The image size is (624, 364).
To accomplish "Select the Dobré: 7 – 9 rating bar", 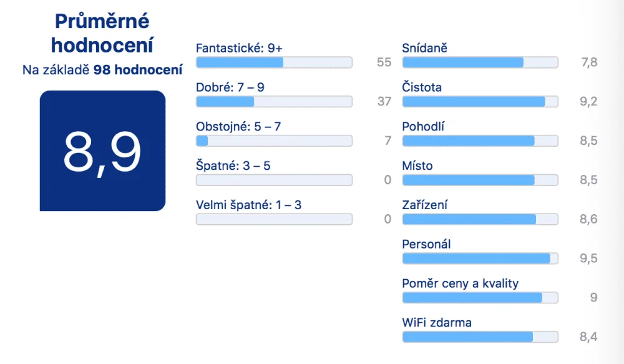I will coord(274,102).
